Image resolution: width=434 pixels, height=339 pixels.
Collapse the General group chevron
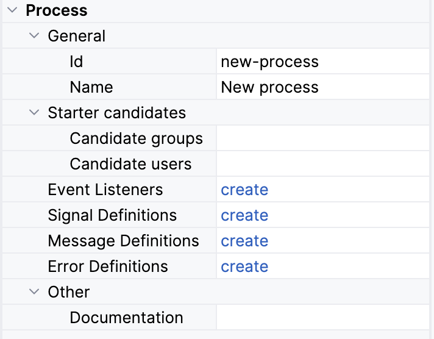click(34, 36)
